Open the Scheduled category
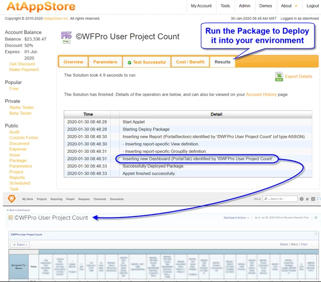The width and height of the screenshot is (321, 282). pyautogui.click(x=20, y=183)
